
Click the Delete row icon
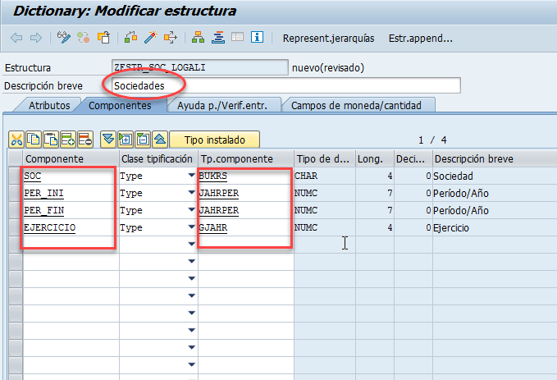(x=85, y=140)
